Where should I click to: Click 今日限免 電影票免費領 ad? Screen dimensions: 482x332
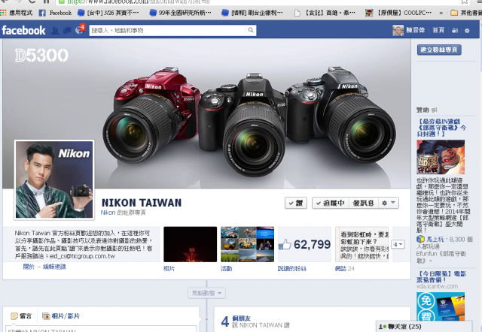pos(441,276)
